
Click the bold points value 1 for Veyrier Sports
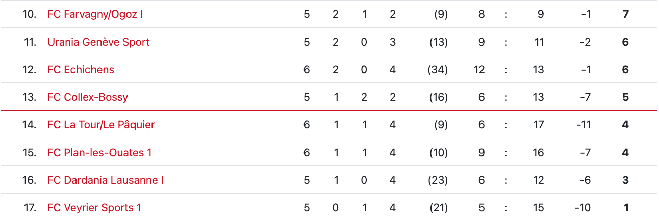626,208
